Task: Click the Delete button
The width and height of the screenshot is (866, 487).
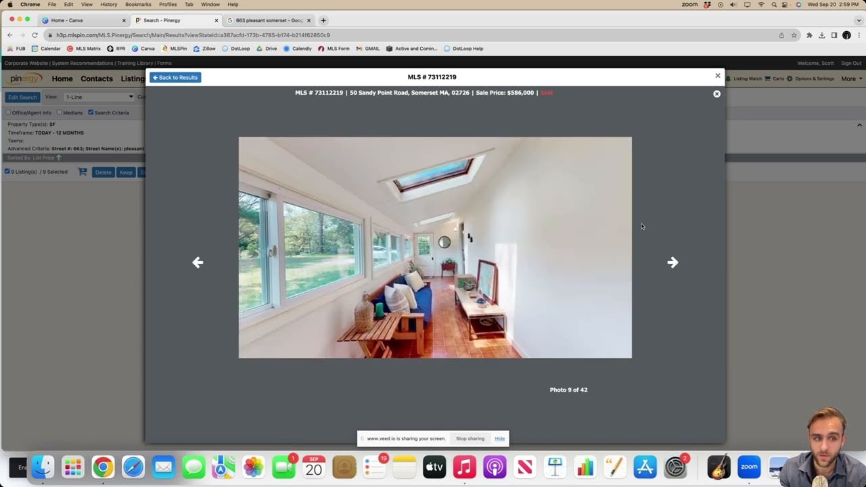Action: 103,172
